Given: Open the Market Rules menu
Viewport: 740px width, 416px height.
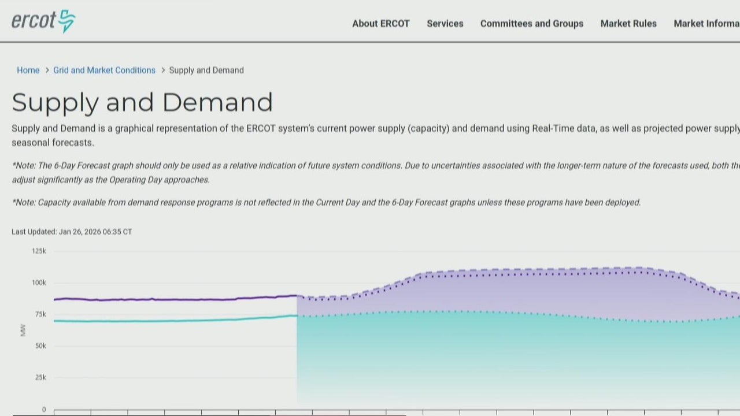Looking at the screenshot, I should tap(628, 24).
